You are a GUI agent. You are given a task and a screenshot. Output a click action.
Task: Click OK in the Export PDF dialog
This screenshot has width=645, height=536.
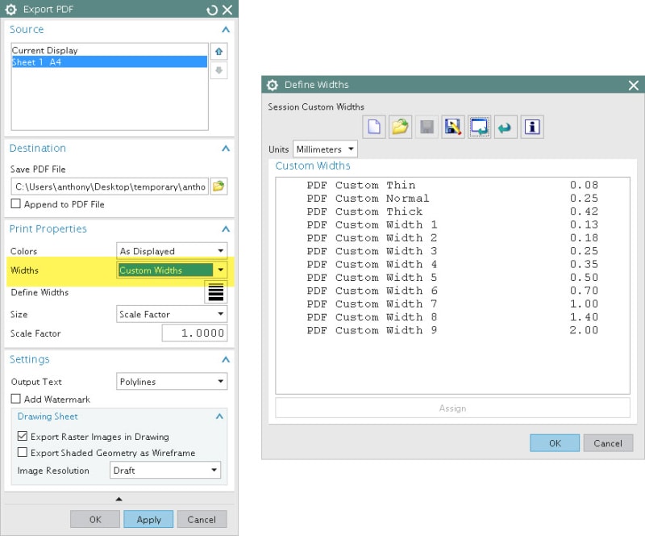pos(95,519)
